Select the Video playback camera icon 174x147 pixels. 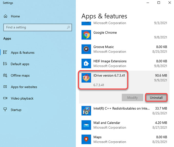point(5,98)
